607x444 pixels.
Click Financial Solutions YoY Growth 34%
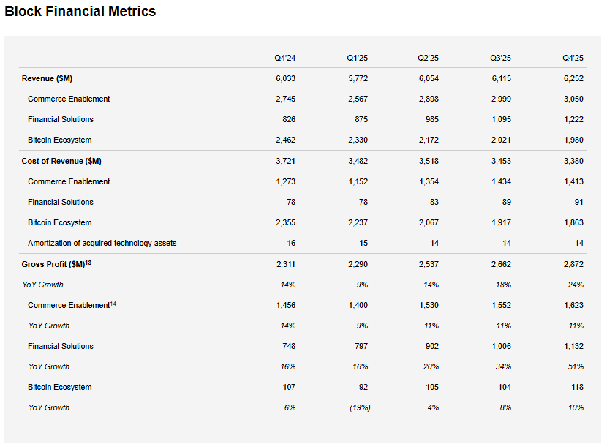[x=503, y=366]
